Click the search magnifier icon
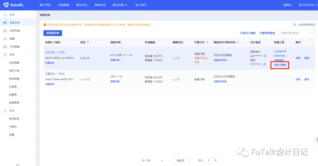This screenshot has width=318, height=166. [x=312, y=33]
